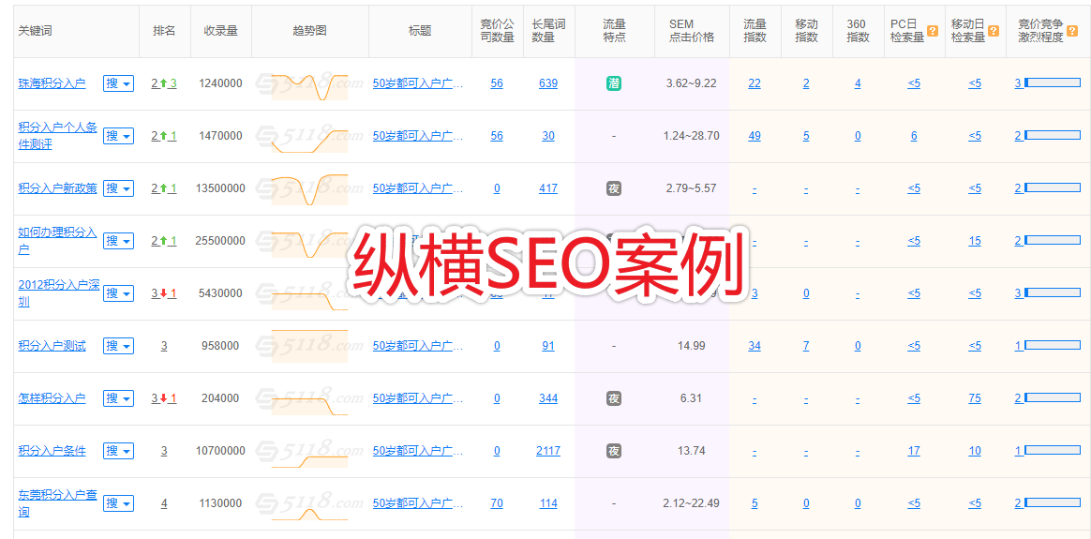1091x539 pixels.
Task: Click 夜 badge in 怎样积分入户 row
Action: pyautogui.click(x=614, y=398)
